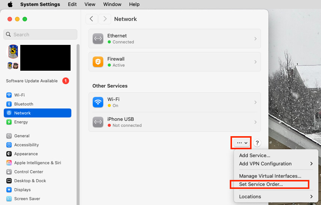Click the orange Firewall shield icon
This screenshot has width=321, height=205.
pos(98,62)
